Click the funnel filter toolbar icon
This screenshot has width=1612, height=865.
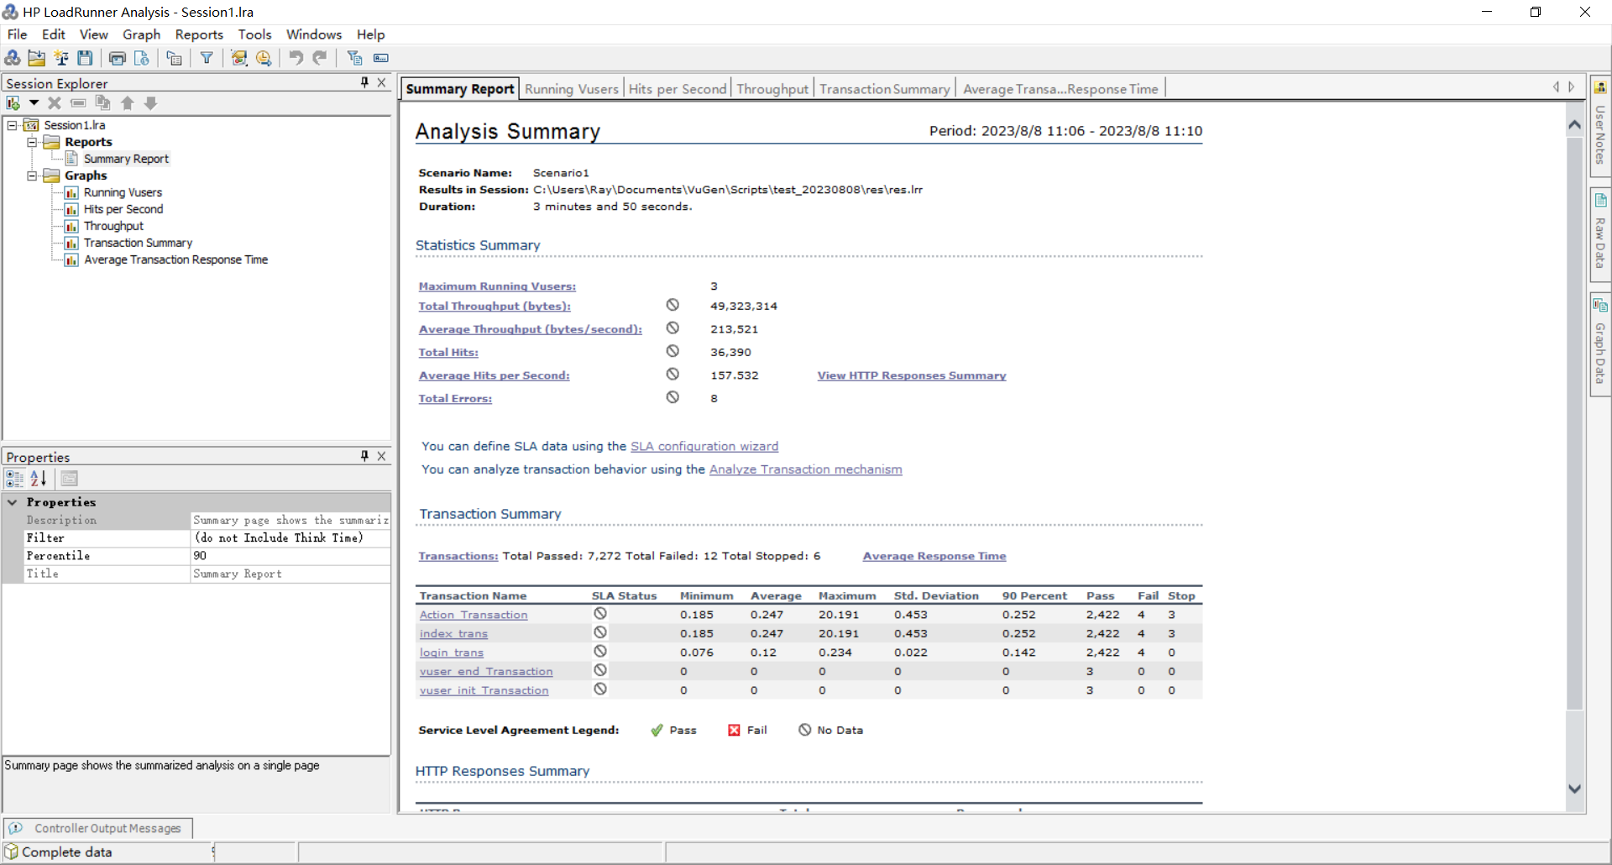point(207,58)
